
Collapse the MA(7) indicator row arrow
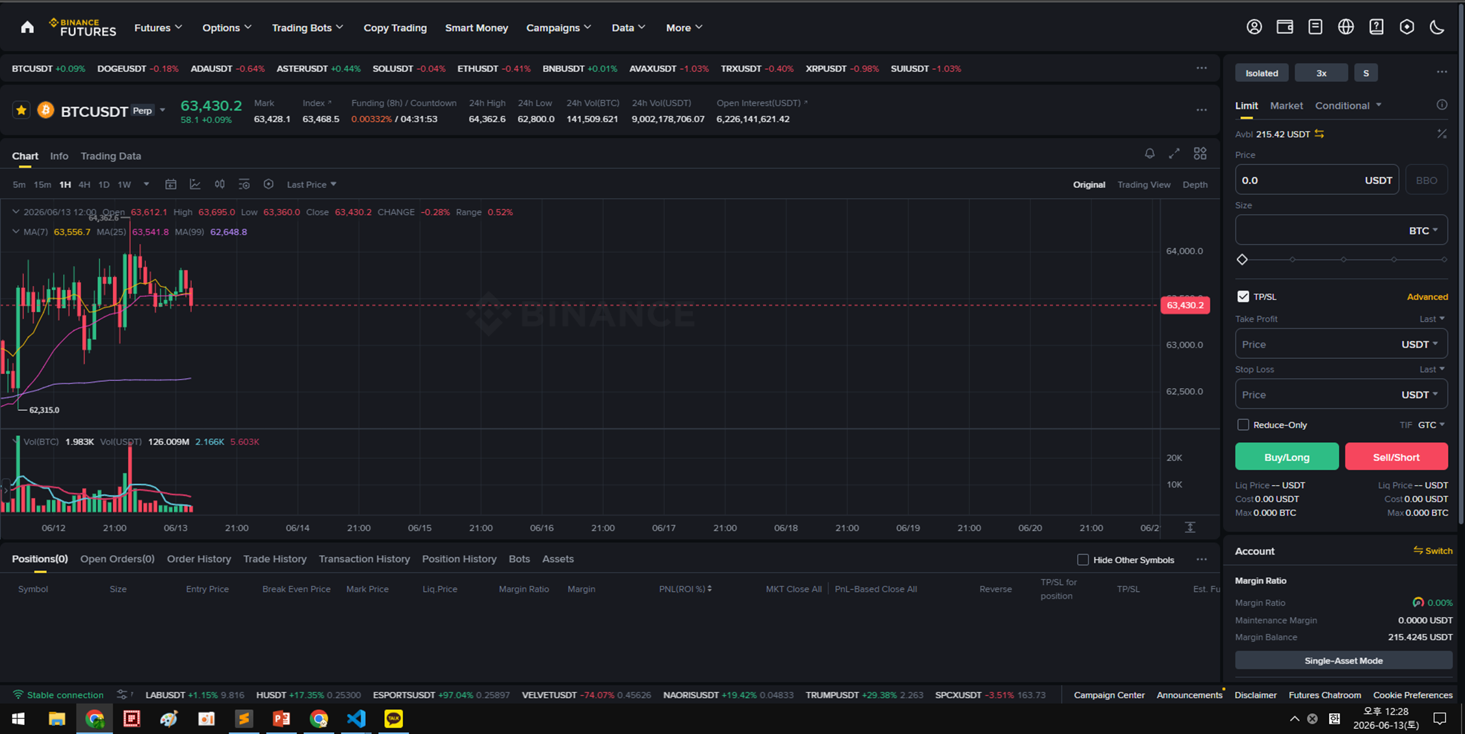pyautogui.click(x=16, y=231)
